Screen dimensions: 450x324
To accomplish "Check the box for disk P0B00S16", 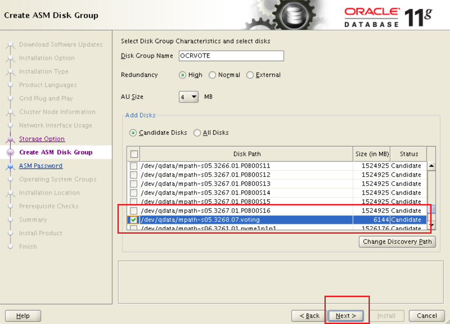I will point(134,211).
